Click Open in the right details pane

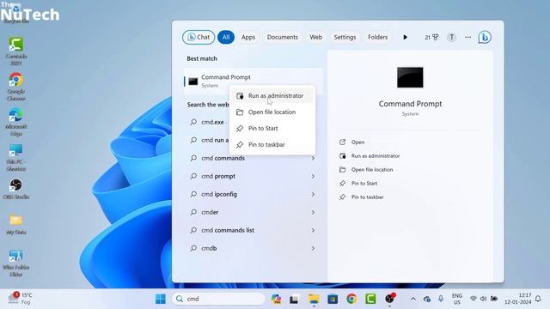[352, 142]
